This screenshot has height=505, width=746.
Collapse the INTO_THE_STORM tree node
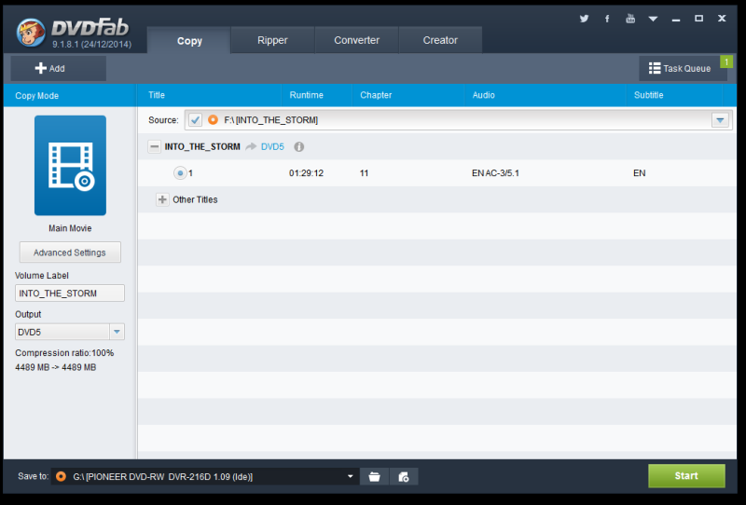[154, 146]
